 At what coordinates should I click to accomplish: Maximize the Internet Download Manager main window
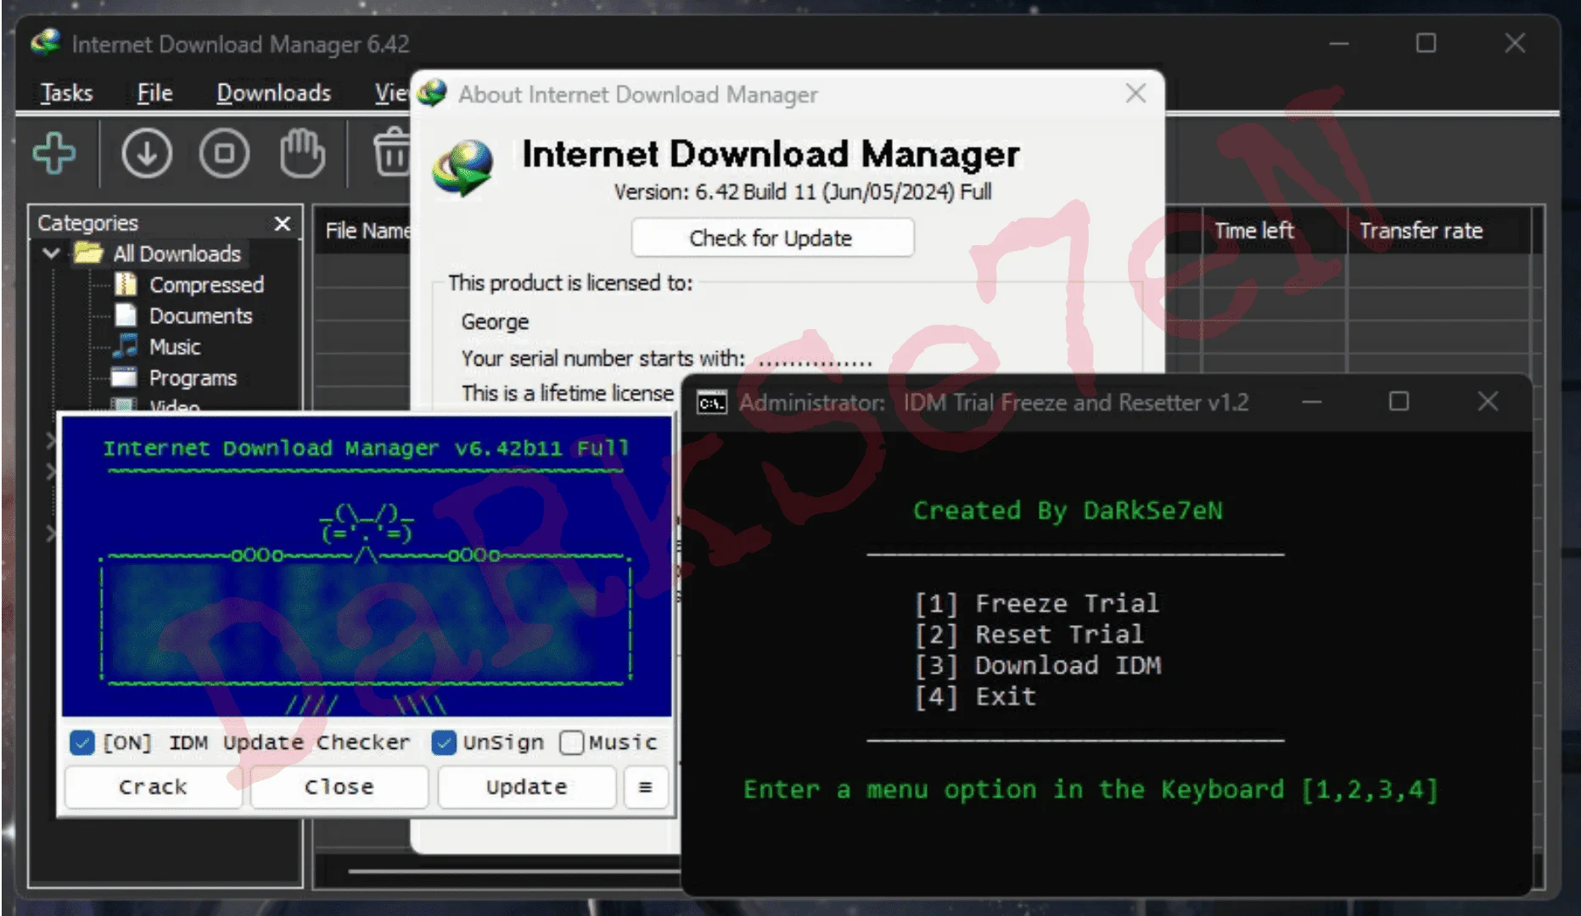pos(1427,42)
